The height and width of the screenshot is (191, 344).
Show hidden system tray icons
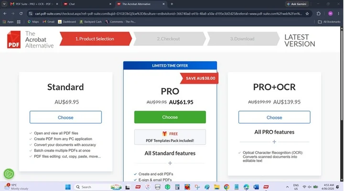point(287,187)
